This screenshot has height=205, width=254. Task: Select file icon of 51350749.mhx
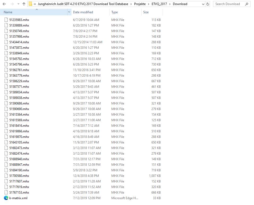click(6, 31)
